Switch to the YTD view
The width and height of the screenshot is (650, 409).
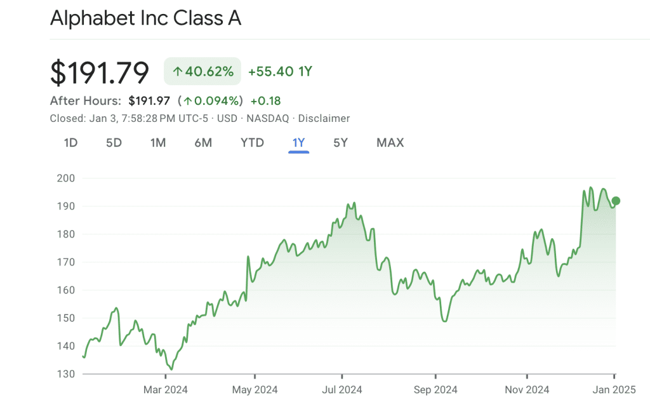tap(252, 143)
